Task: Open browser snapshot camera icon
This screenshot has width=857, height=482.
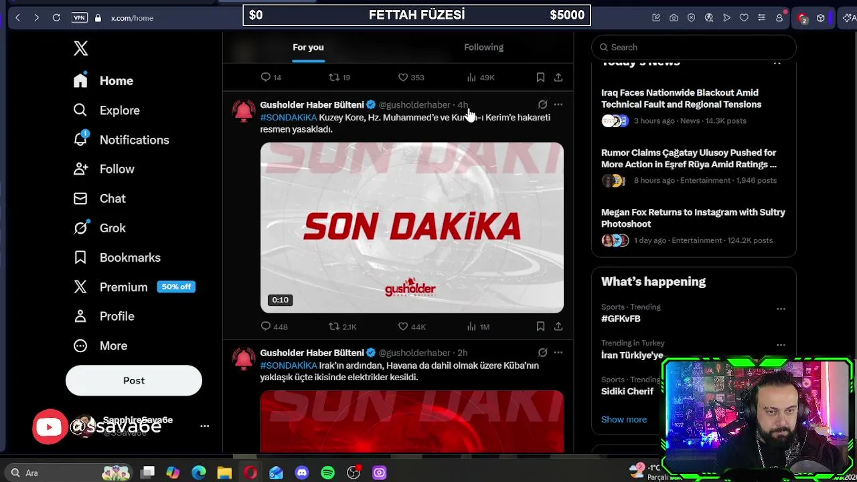Action: point(674,18)
